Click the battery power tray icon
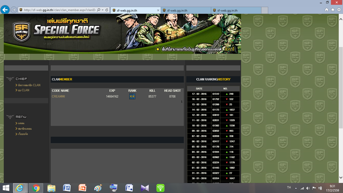343x193 pixels. (320, 188)
